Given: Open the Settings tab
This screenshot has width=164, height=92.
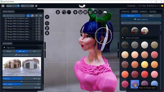Looking at the screenshot, I should pyautogui.click(x=153, y=11).
